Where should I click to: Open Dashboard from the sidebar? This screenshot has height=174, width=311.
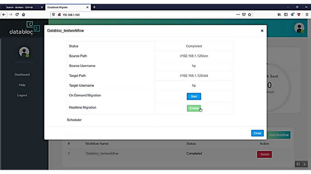pos(22,74)
